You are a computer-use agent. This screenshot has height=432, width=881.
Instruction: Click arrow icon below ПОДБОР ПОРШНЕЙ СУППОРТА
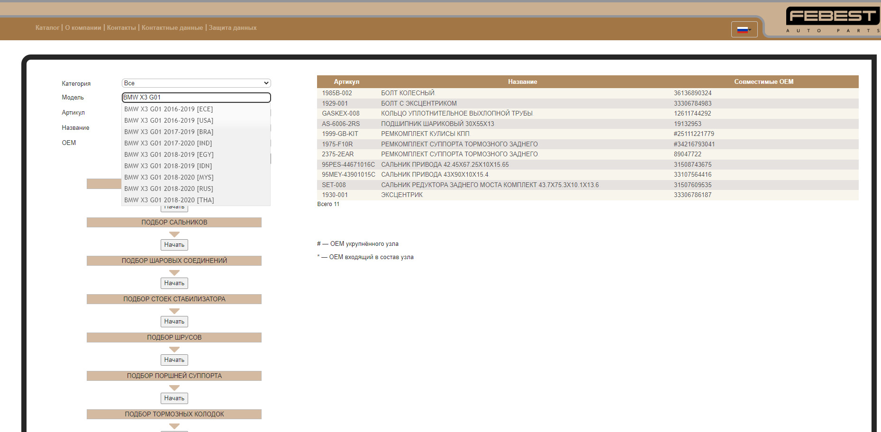click(x=174, y=388)
